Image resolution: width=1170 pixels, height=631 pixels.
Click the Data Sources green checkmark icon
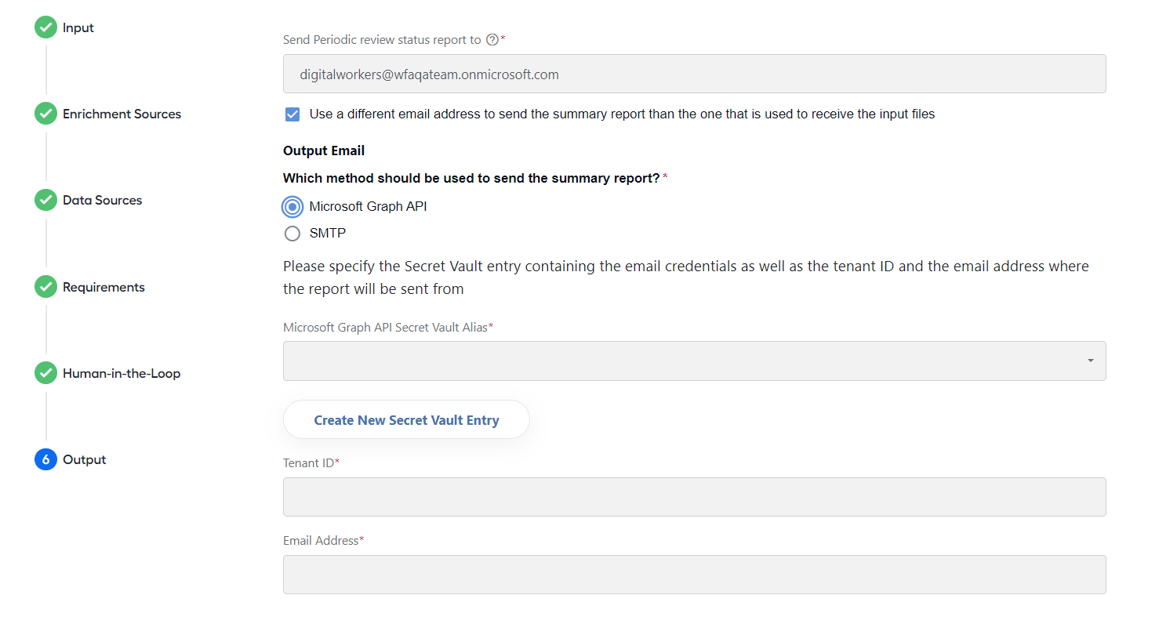(45, 200)
